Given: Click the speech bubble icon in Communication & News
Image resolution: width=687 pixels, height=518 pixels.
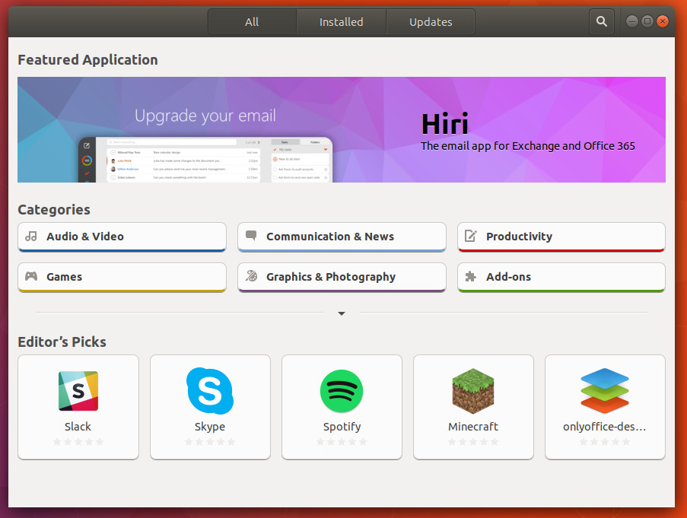Looking at the screenshot, I should [x=251, y=236].
